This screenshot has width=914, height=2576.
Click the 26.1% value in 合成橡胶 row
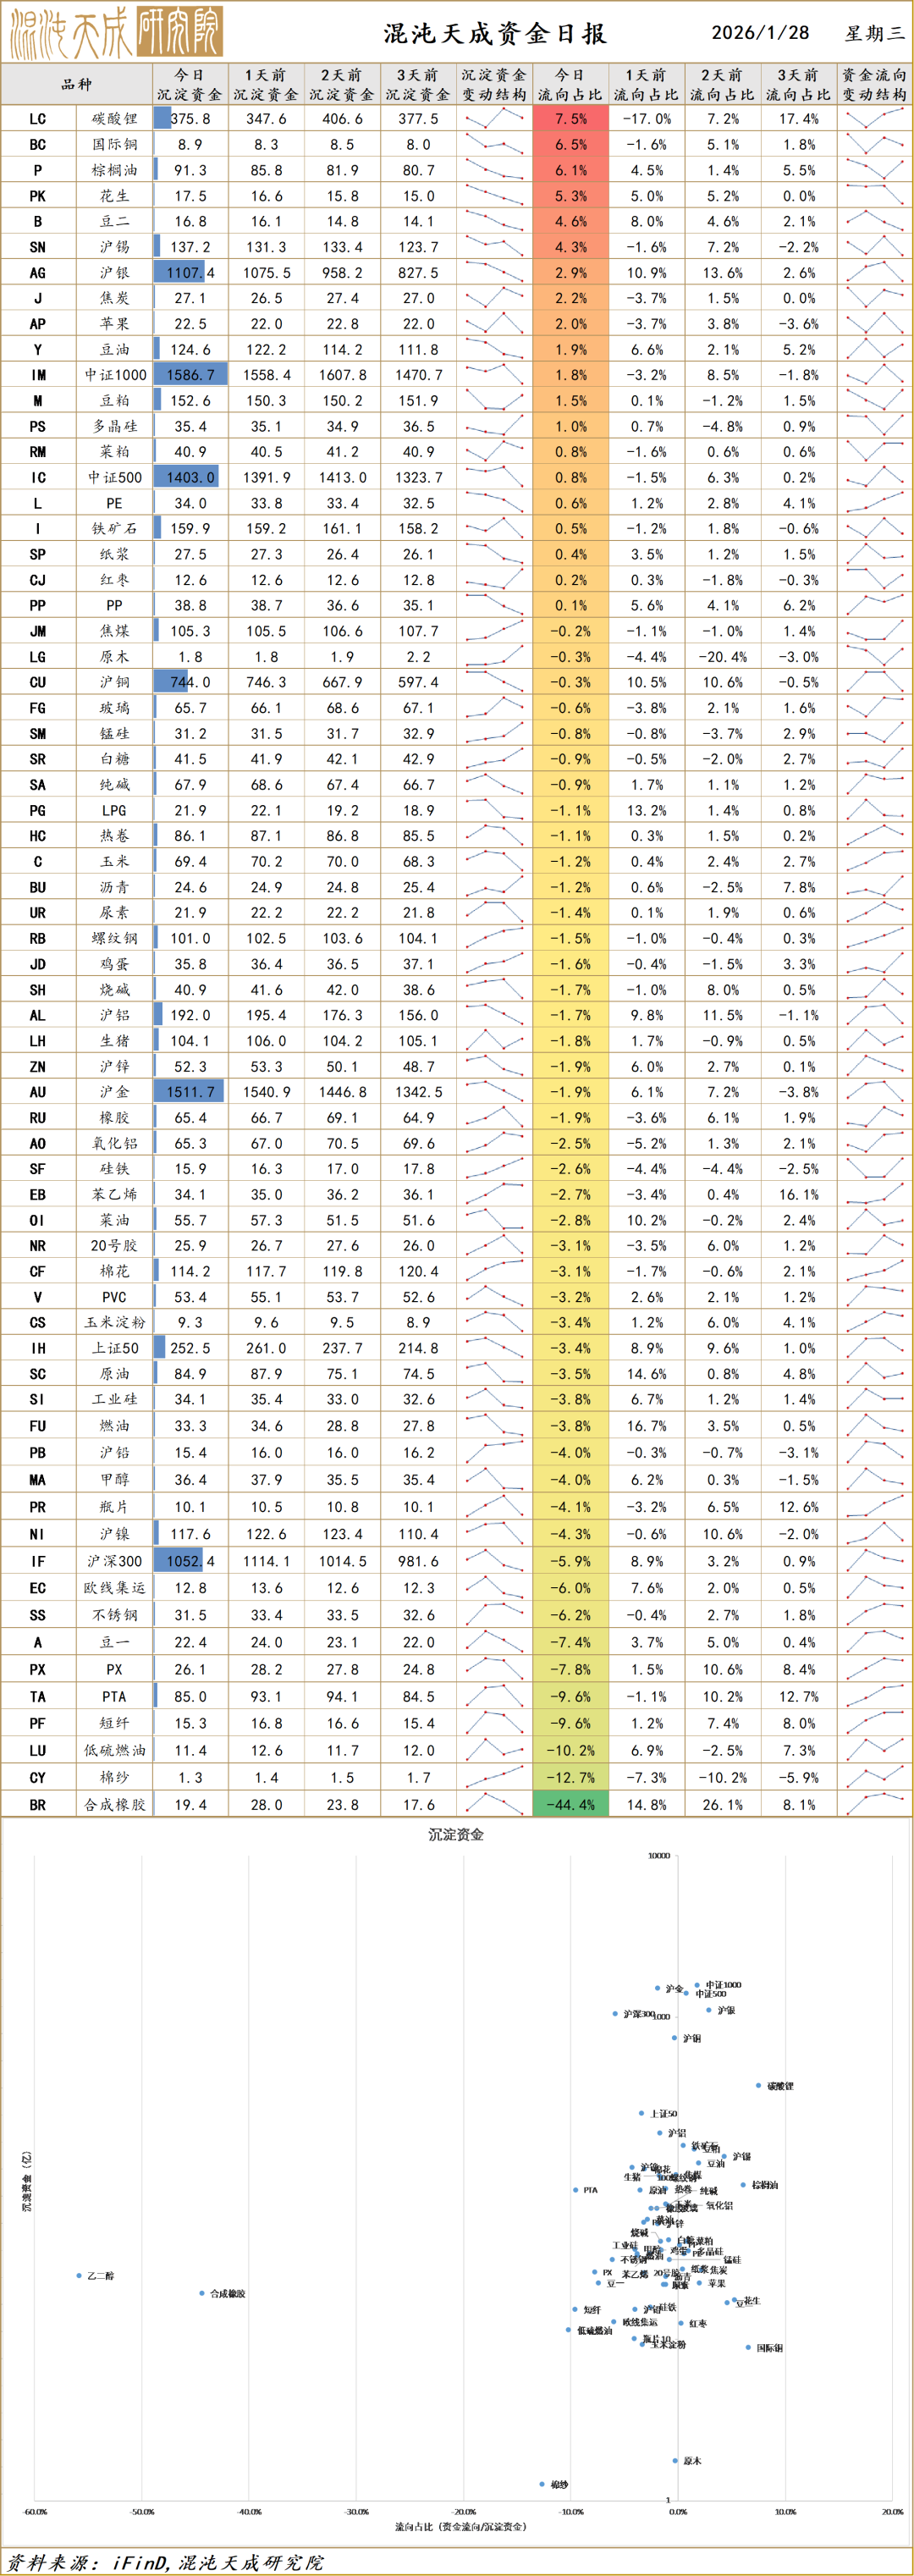coord(722,1804)
